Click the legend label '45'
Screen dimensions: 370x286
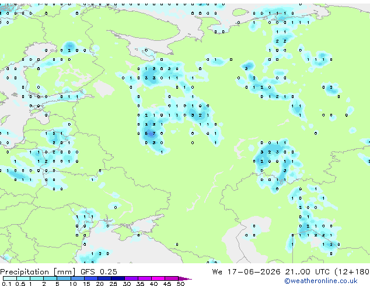[x=167, y=284]
